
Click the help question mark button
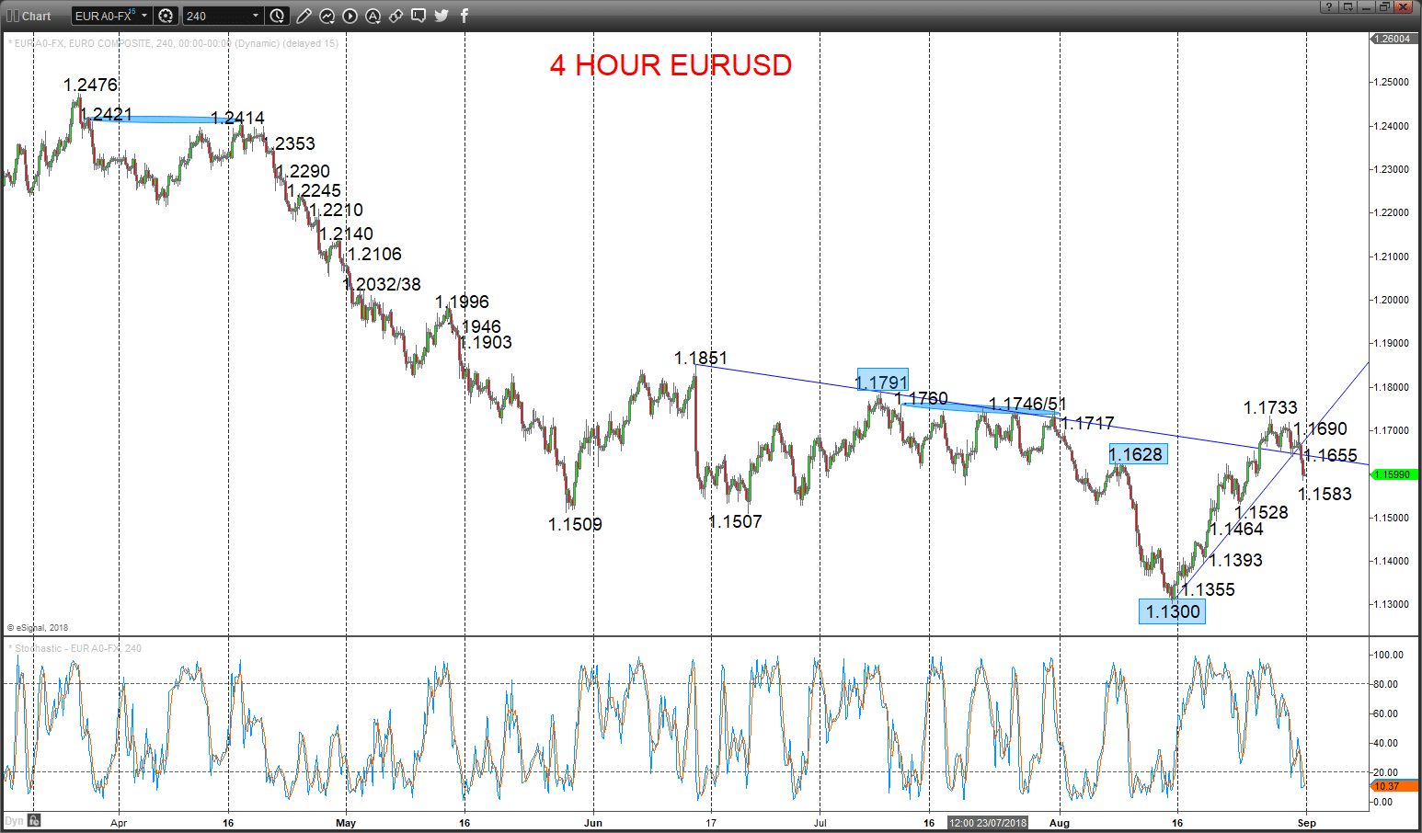(1329, 7)
